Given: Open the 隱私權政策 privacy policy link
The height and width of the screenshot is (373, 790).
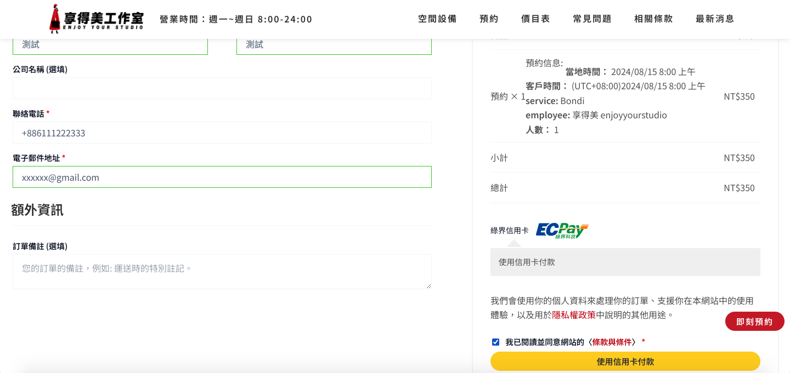Looking at the screenshot, I should 573,315.
